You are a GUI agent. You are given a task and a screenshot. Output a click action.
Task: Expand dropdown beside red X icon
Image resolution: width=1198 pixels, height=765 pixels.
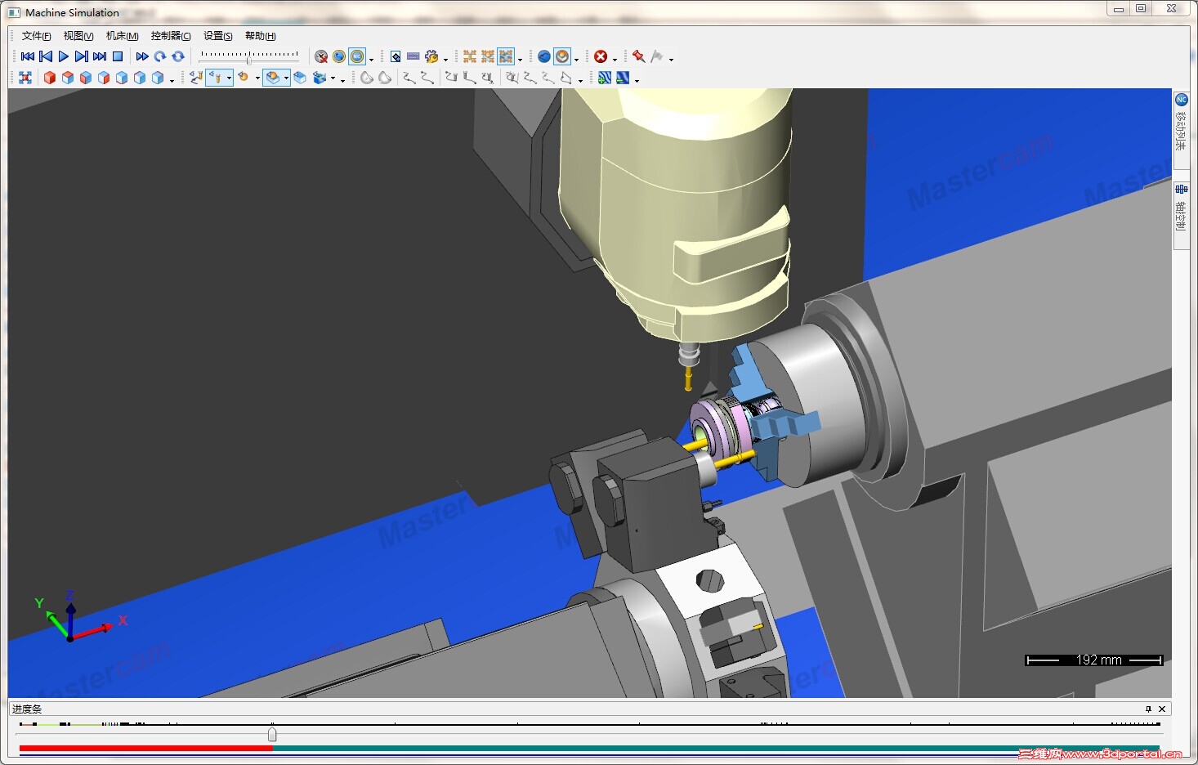coord(615,59)
